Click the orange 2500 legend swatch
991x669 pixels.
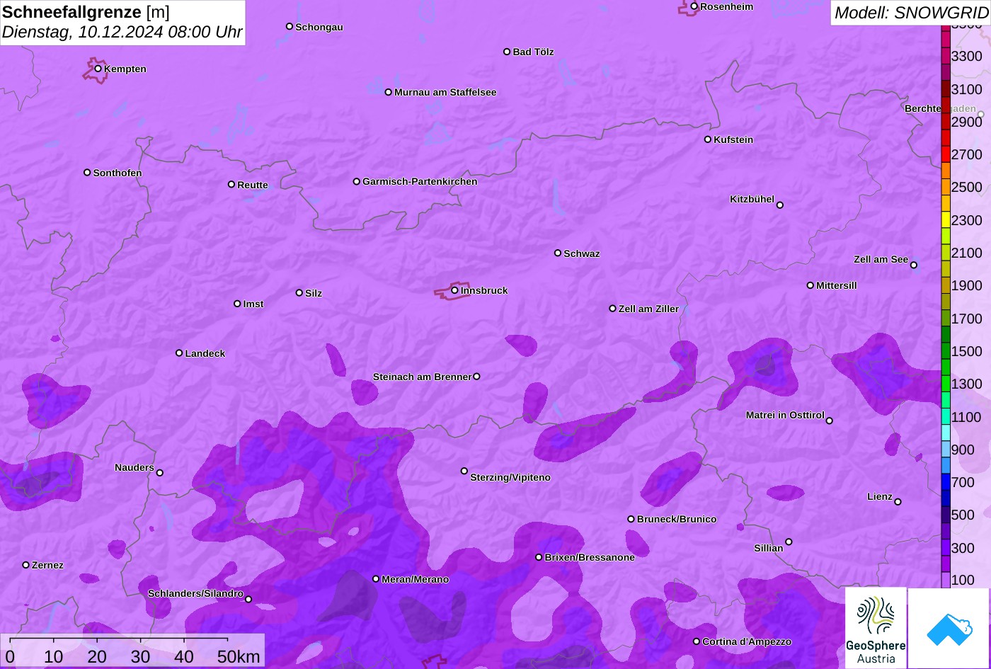(945, 187)
